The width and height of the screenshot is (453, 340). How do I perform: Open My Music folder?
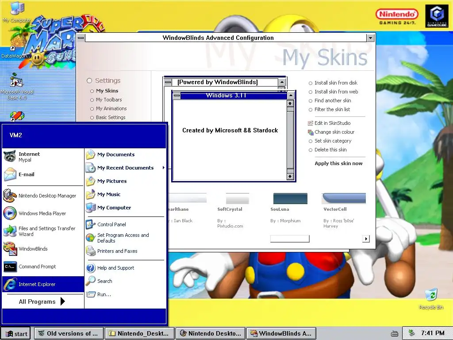coord(125,194)
